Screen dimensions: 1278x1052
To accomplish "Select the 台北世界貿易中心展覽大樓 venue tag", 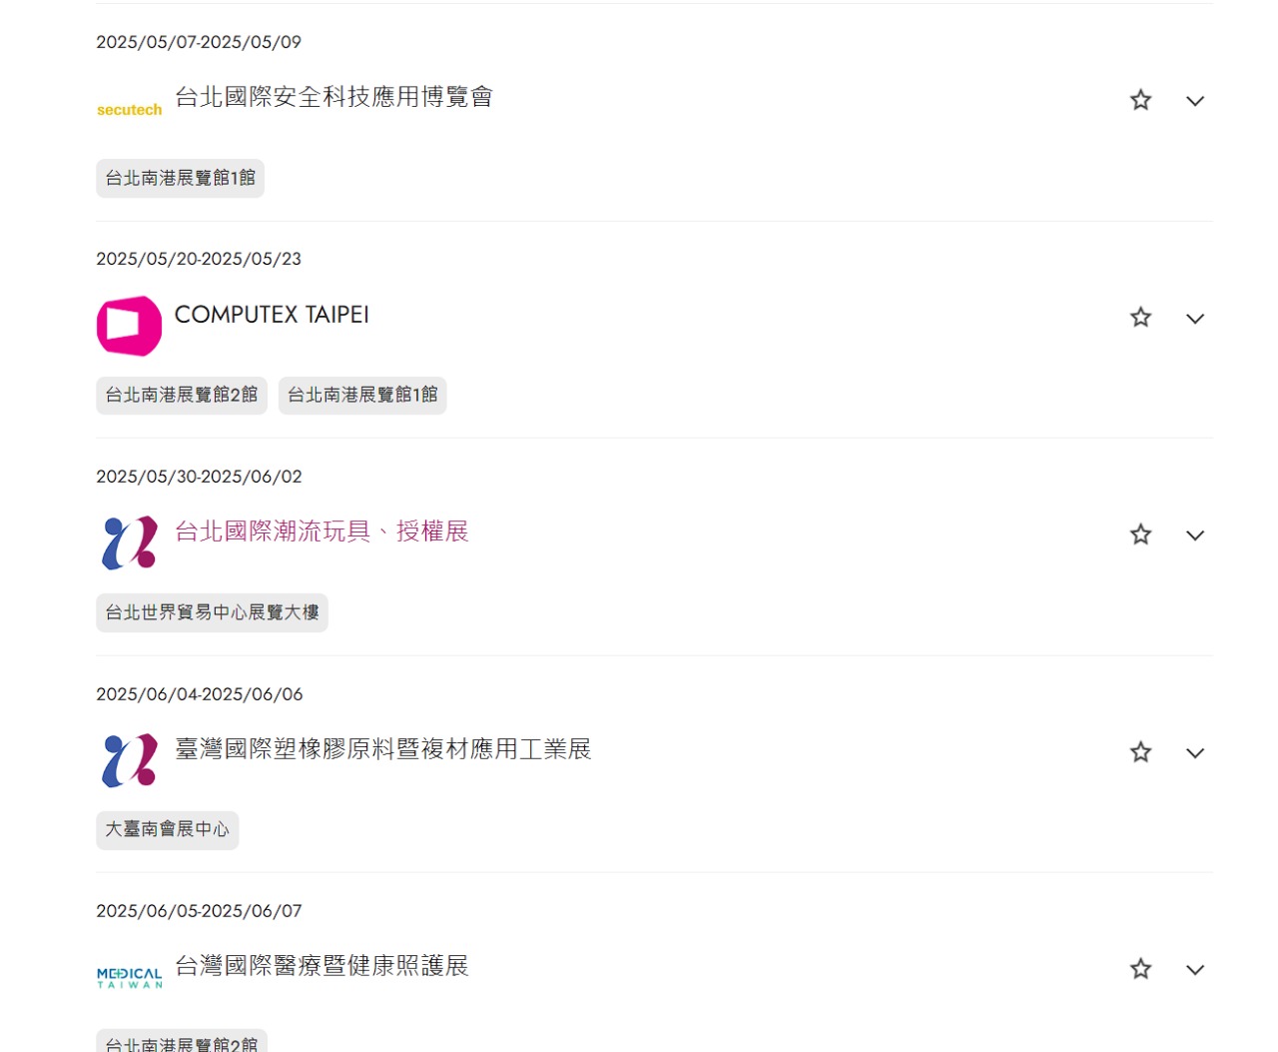I will (212, 612).
